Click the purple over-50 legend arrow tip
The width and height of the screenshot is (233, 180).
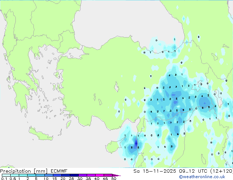(116, 175)
